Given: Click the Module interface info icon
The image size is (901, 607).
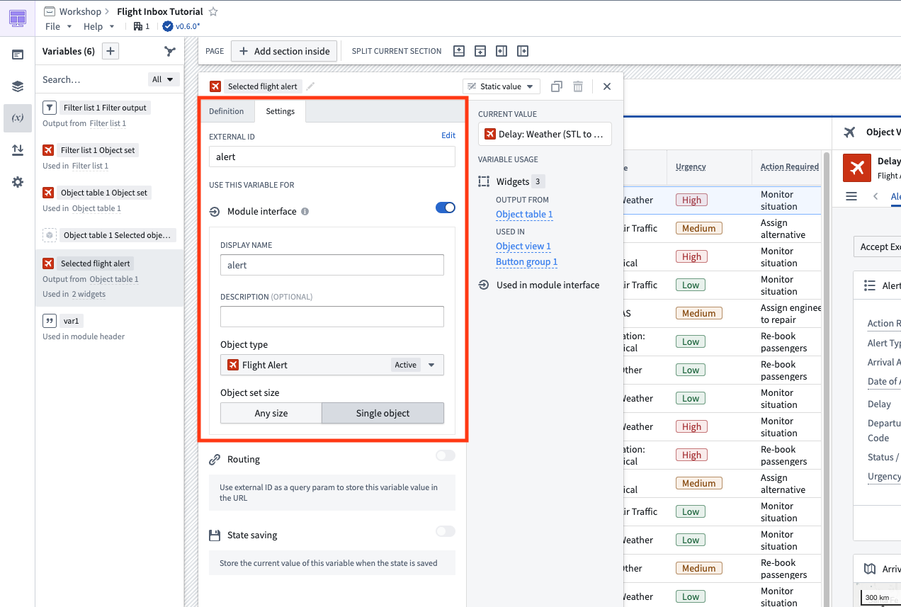Looking at the screenshot, I should point(305,211).
